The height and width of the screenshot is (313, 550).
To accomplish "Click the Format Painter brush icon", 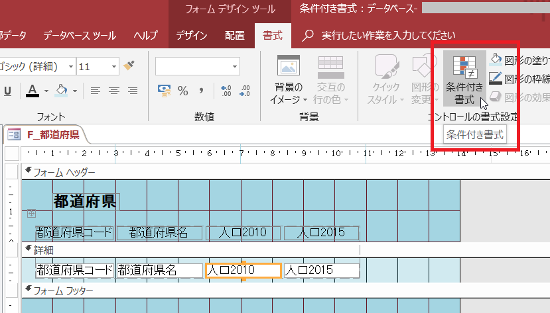I will click(x=129, y=66).
